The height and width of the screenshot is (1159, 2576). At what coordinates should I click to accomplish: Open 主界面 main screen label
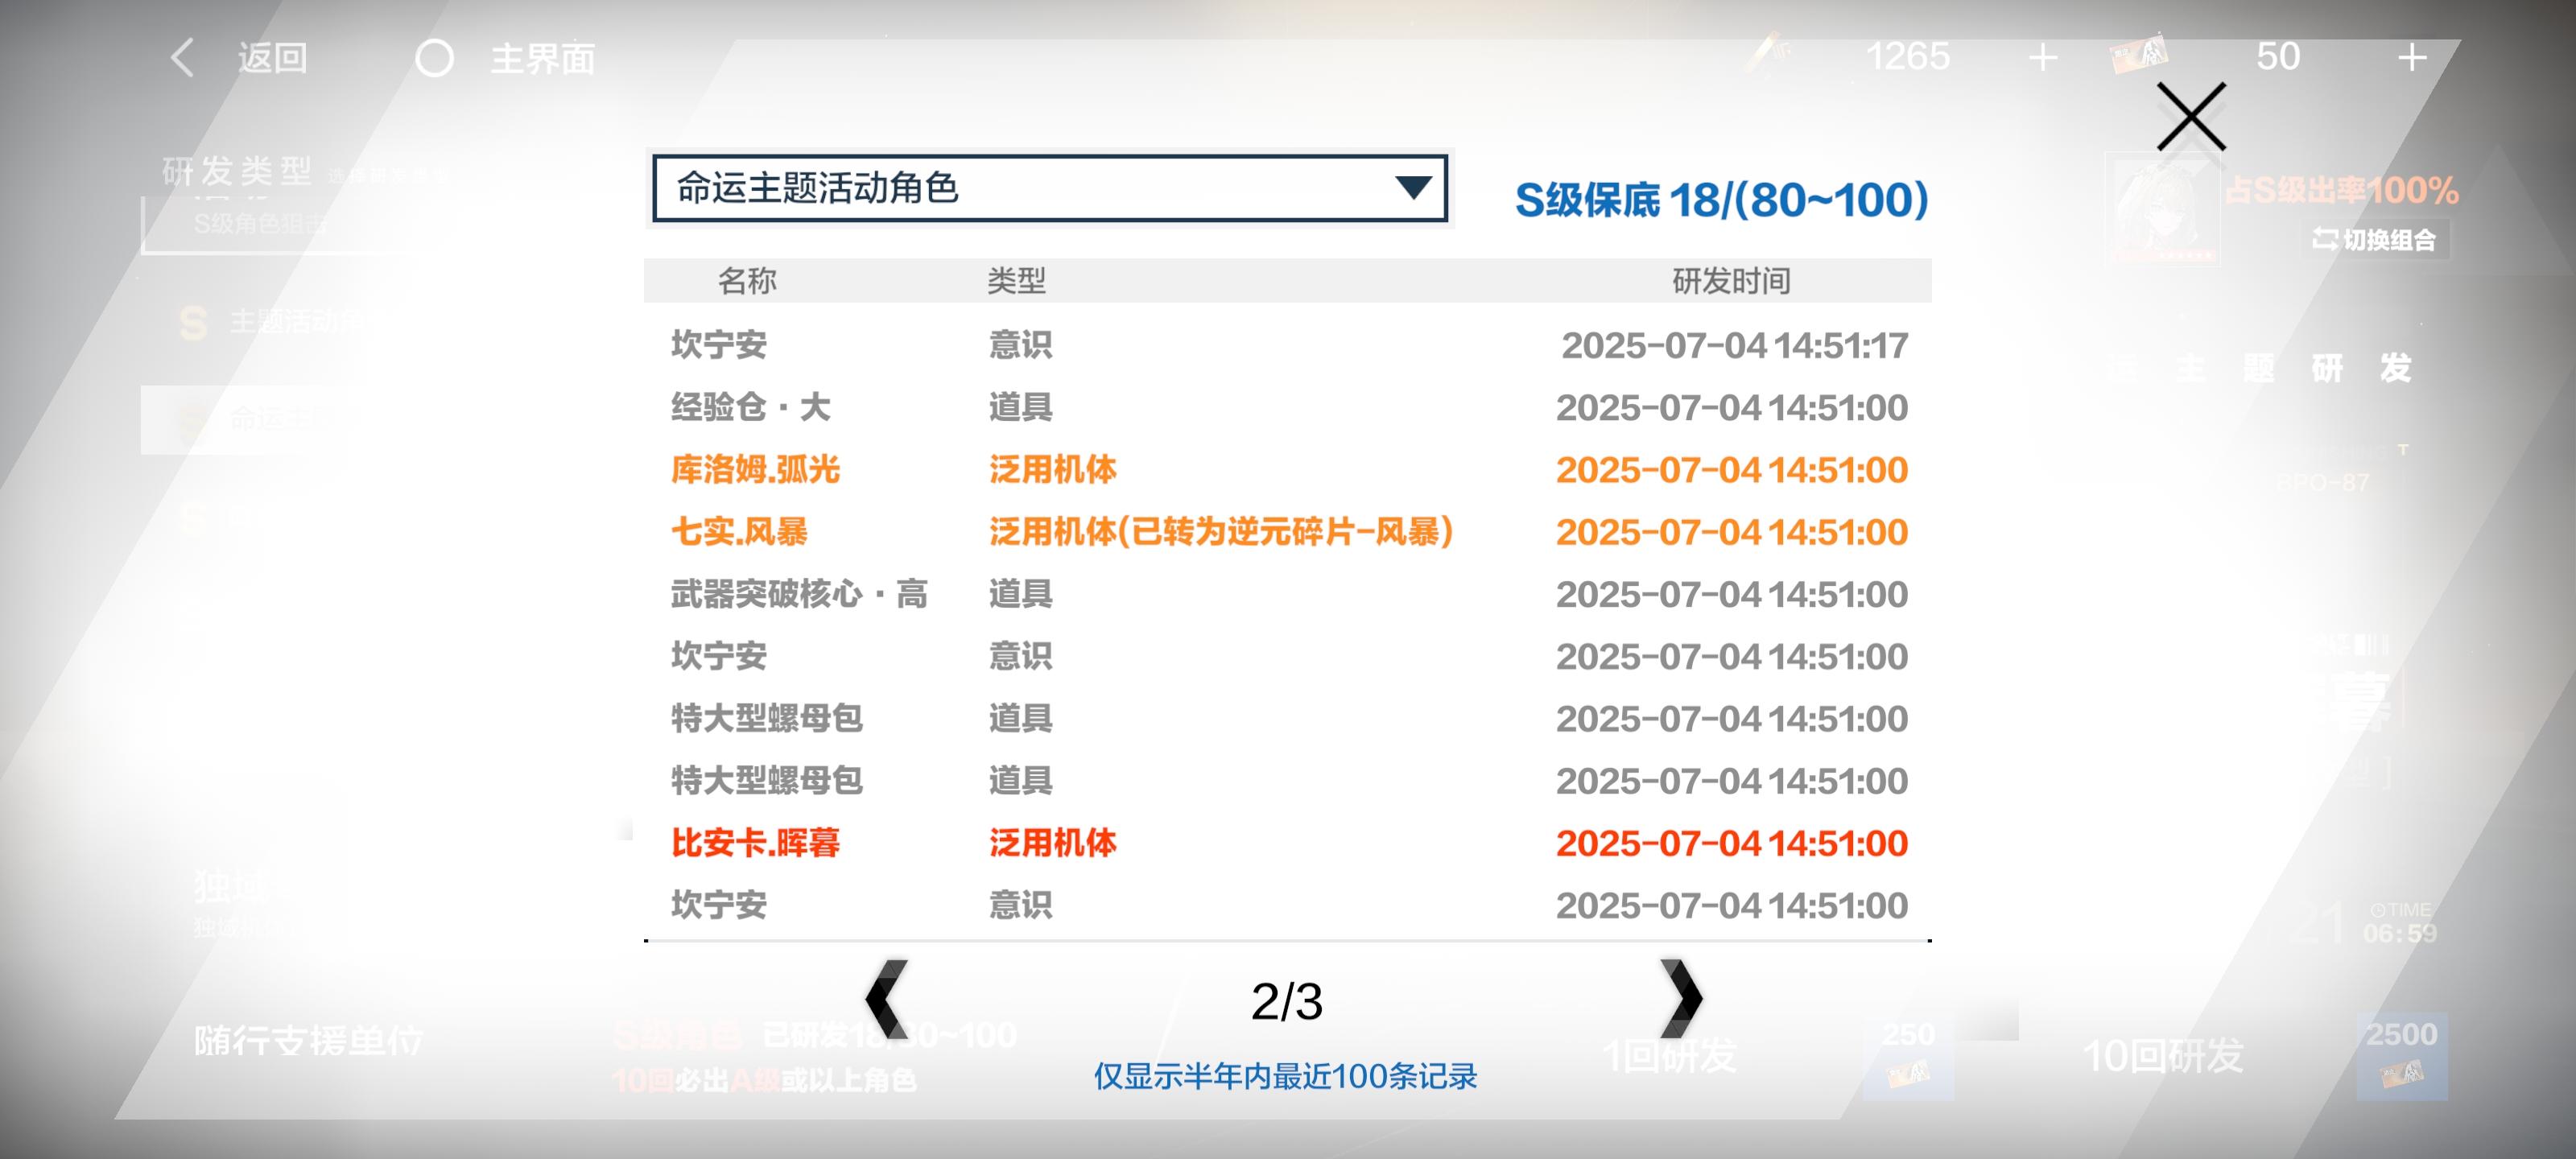(x=542, y=58)
